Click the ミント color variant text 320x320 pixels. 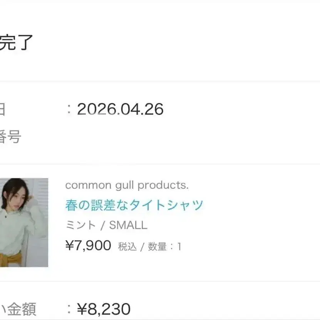coord(80,225)
